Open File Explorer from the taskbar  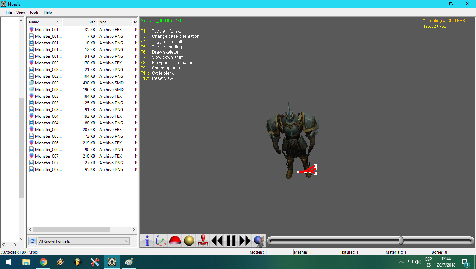click(26, 262)
